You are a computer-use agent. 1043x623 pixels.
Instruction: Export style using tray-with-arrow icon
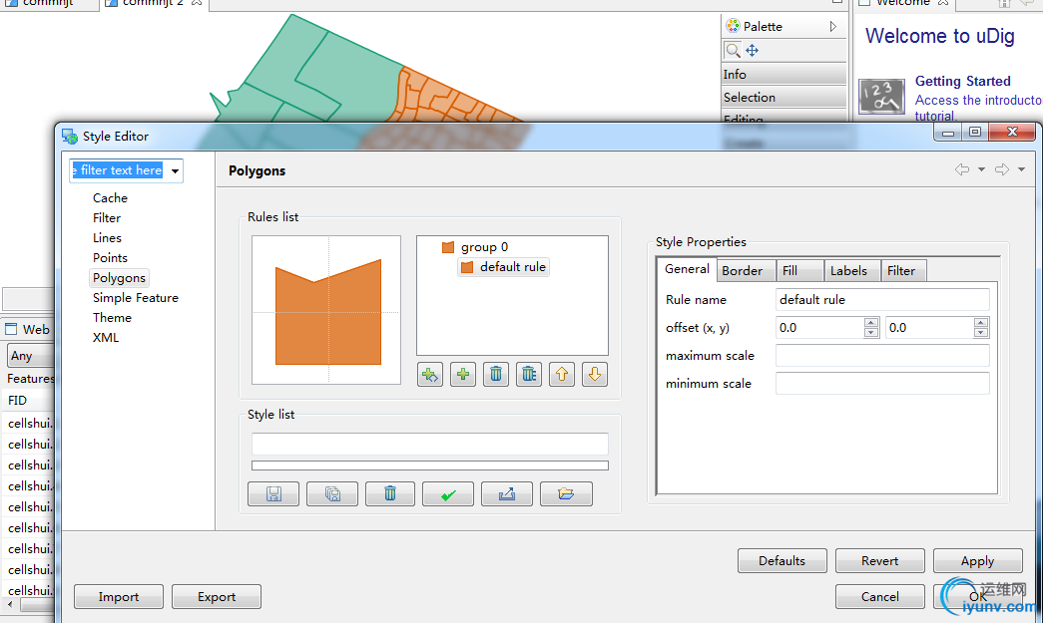[x=507, y=494]
